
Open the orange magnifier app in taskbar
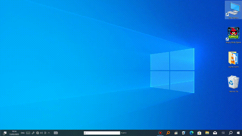(x=168, y=133)
